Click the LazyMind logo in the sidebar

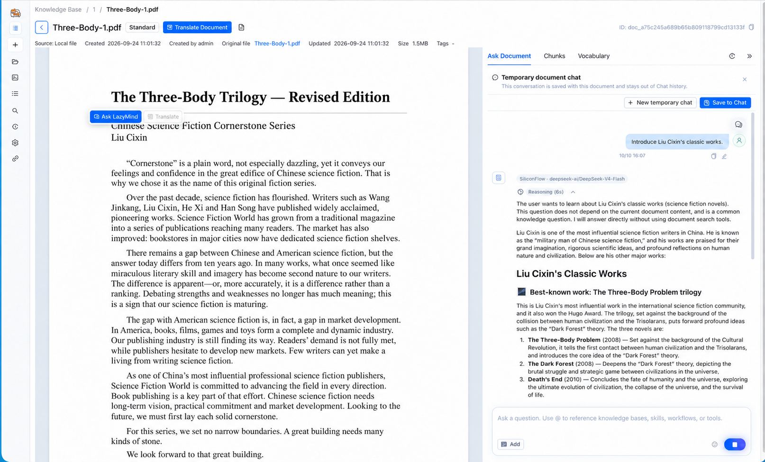(15, 13)
